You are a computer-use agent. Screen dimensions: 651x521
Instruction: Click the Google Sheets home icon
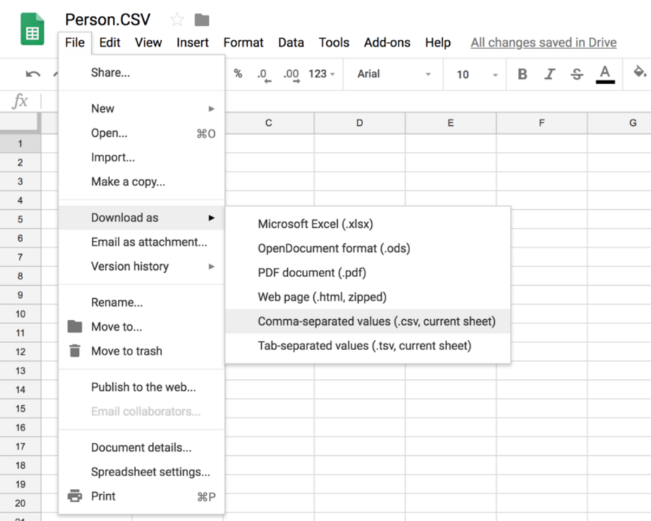tap(33, 31)
